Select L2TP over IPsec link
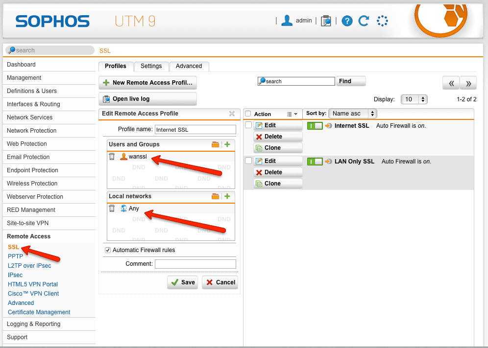The width and height of the screenshot is (488, 348). (x=29, y=266)
